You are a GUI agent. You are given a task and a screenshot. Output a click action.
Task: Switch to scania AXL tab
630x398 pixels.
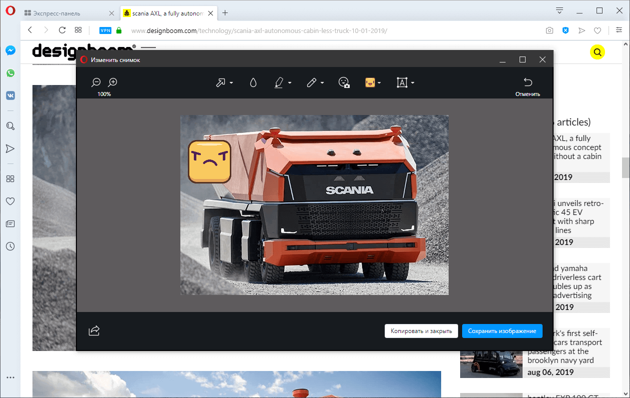(168, 13)
